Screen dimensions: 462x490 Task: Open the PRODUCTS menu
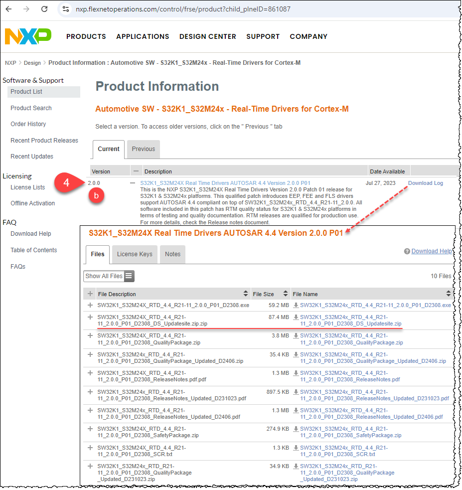pos(86,36)
